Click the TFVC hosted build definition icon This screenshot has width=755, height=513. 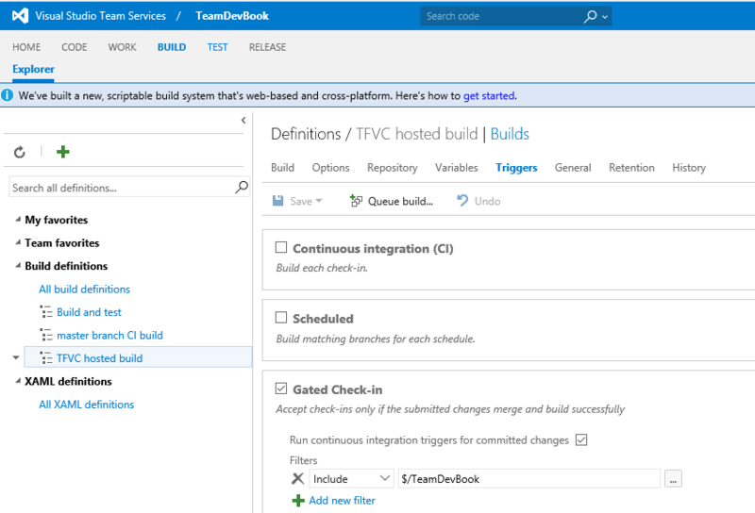pyautogui.click(x=45, y=358)
